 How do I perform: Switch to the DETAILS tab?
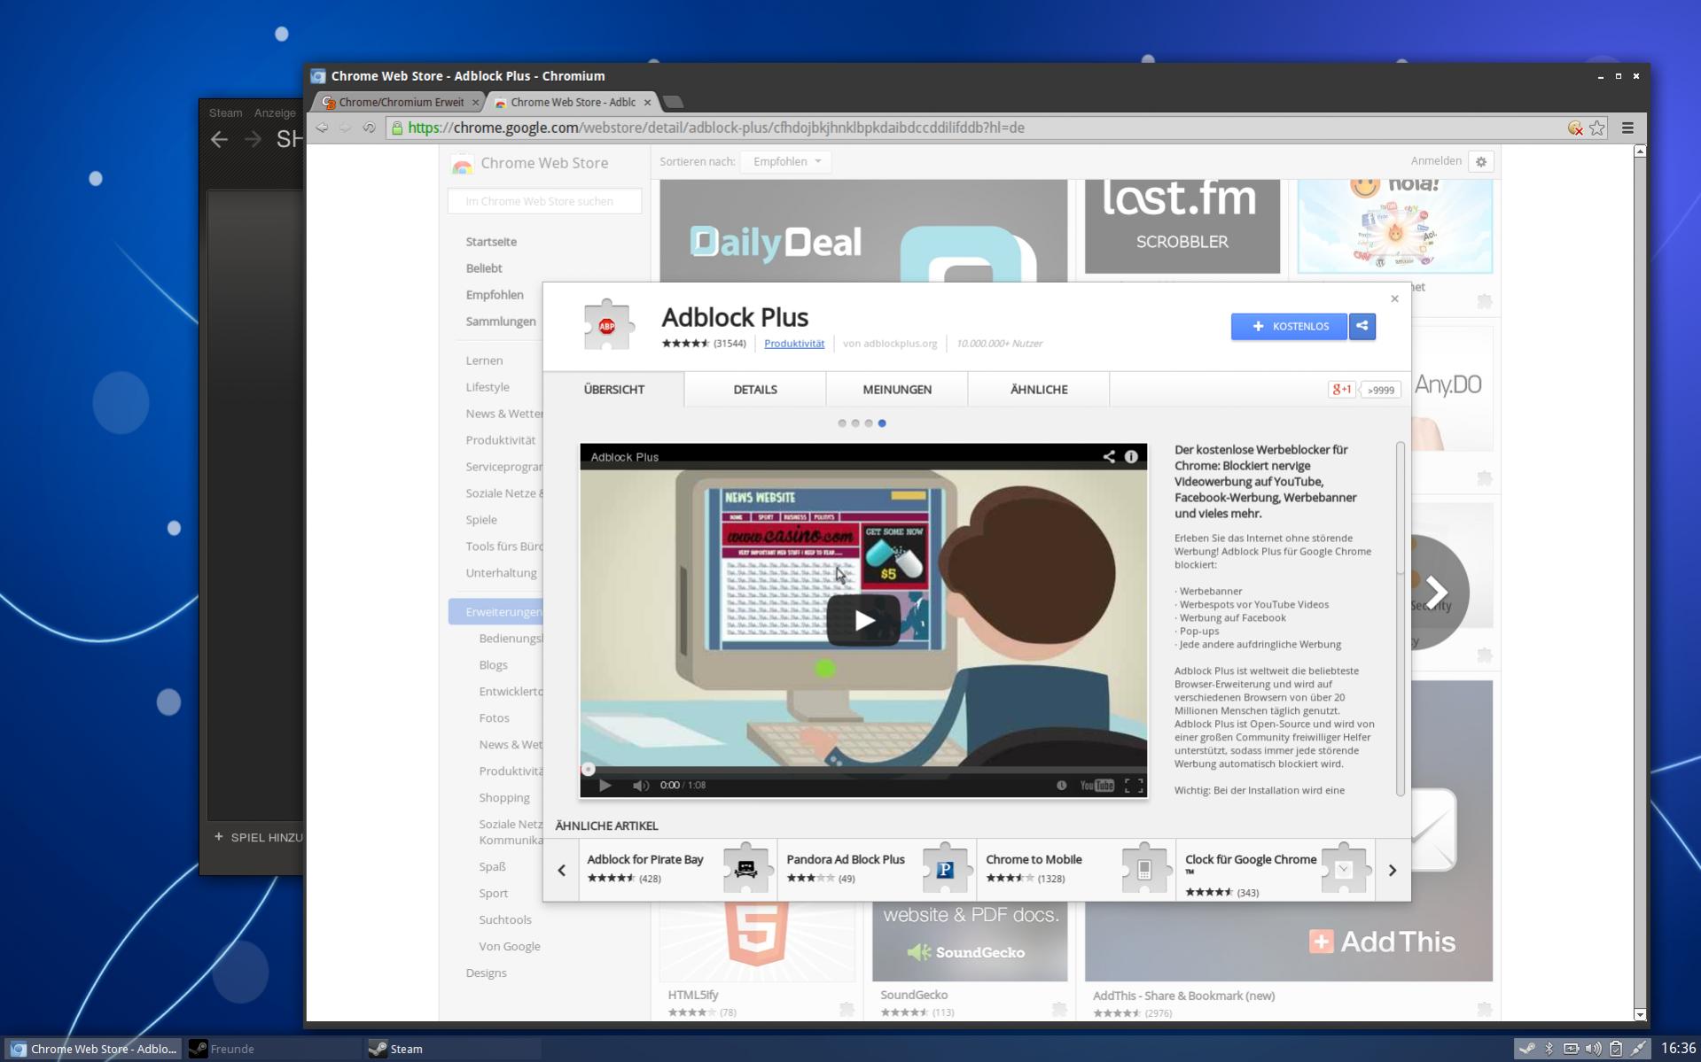(755, 390)
